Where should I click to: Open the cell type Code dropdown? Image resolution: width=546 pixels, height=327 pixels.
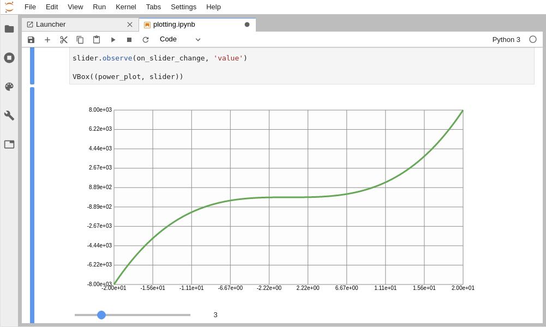coord(180,39)
